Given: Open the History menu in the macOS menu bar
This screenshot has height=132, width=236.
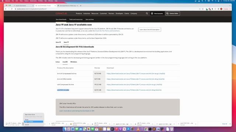Looking at the screenshot, I should [26, 1].
